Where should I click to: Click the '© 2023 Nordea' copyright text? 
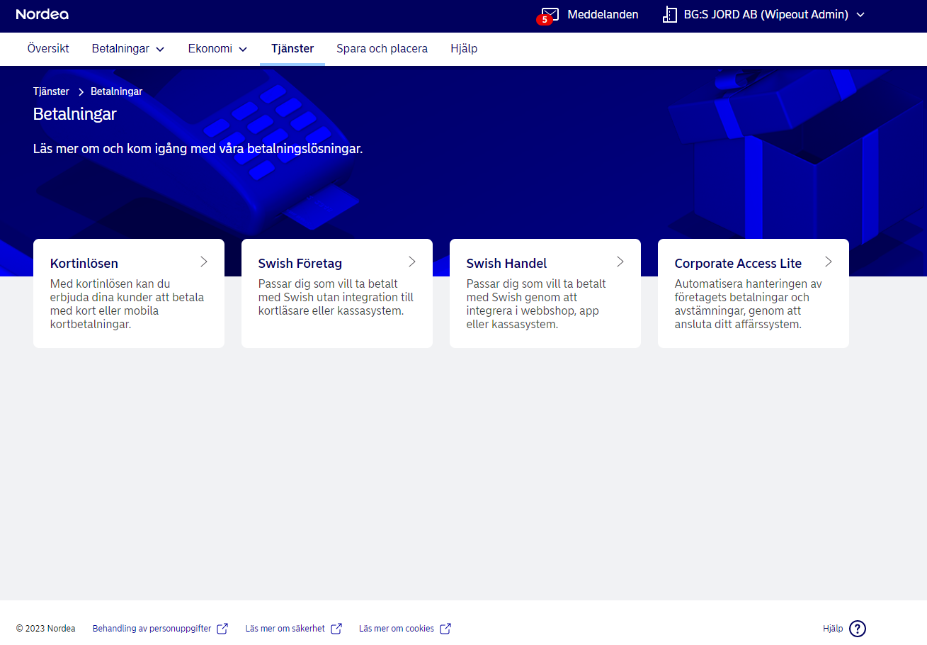click(x=45, y=629)
